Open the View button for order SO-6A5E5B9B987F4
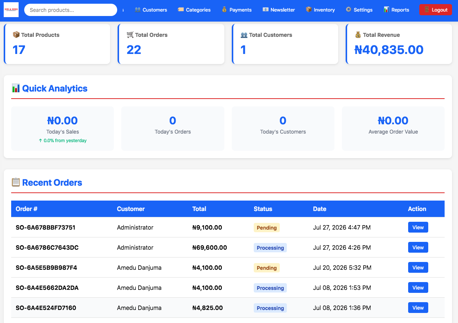458x323 pixels. (x=418, y=268)
